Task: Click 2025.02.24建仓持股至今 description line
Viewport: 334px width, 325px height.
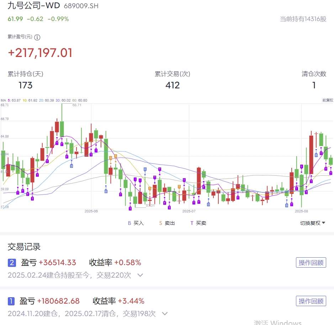Action: click(x=69, y=275)
